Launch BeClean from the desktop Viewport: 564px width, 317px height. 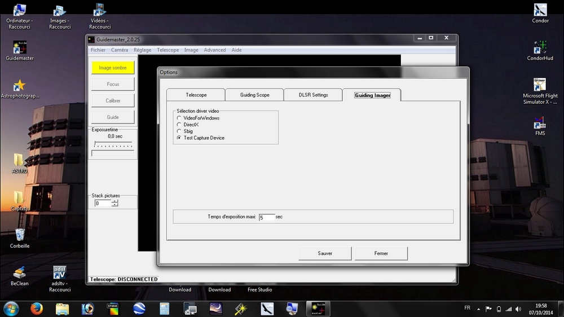(19, 276)
